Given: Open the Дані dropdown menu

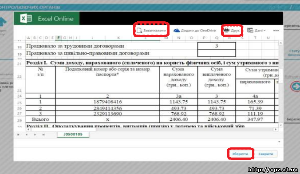Looking at the screenshot, I should pos(256,31).
